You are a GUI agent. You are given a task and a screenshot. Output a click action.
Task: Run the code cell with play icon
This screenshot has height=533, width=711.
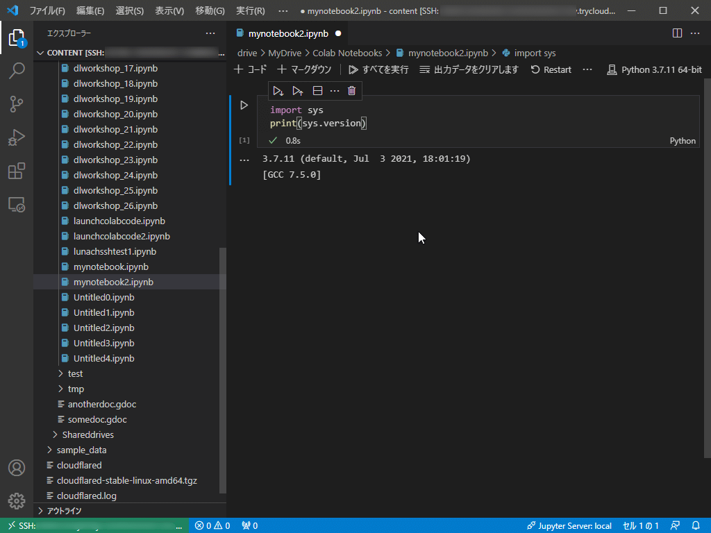(x=244, y=105)
